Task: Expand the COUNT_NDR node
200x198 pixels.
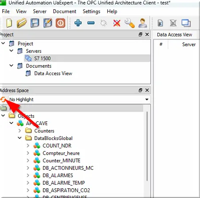Action: (x=28, y=146)
